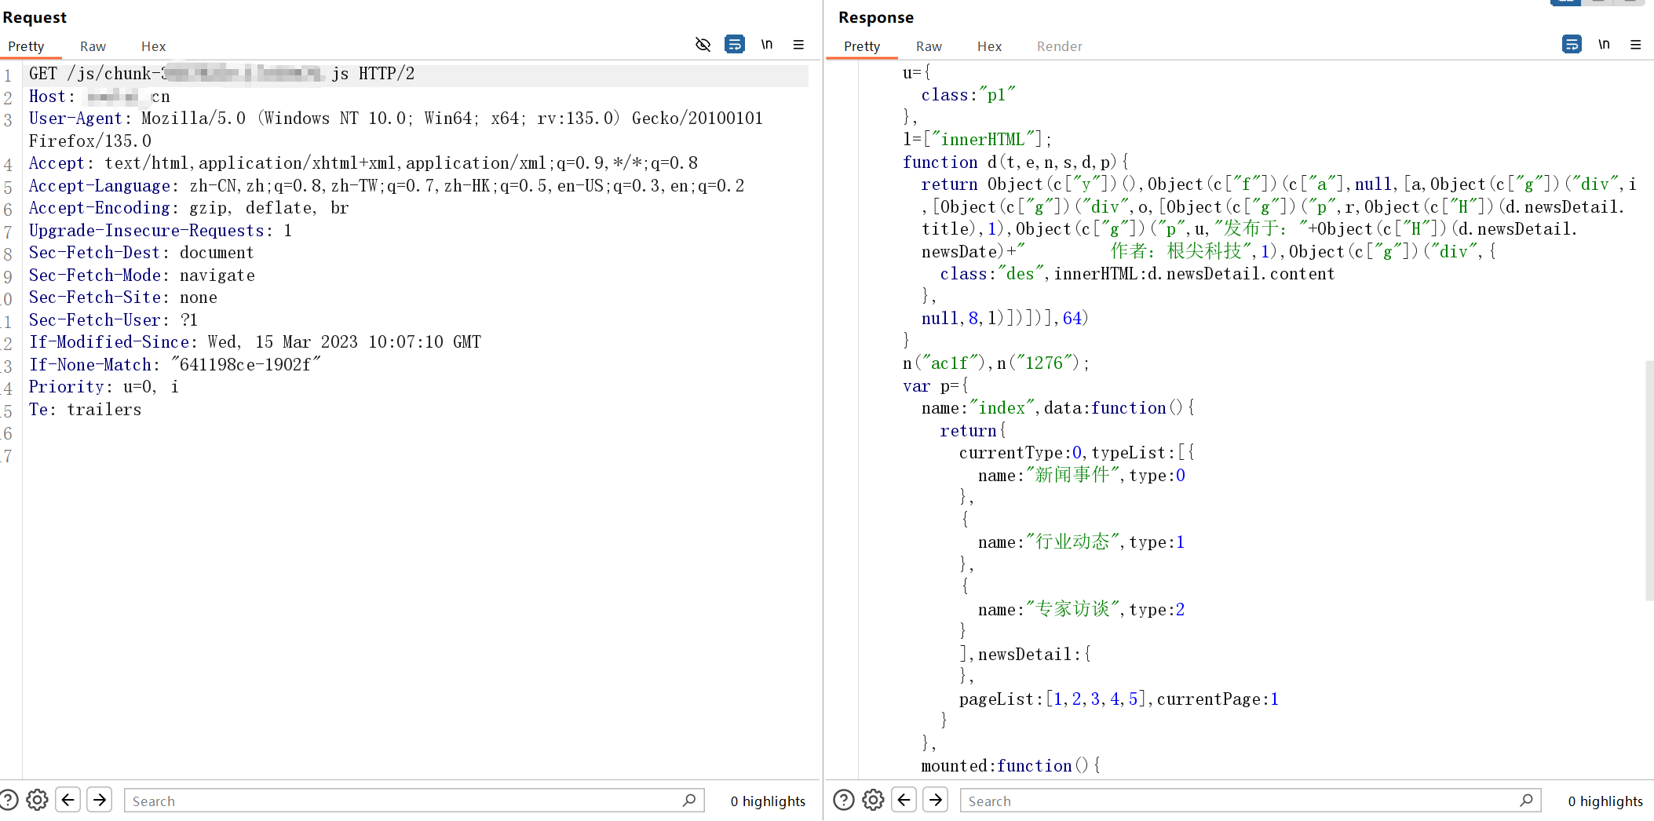Open the Response Render tab
This screenshot has height=821, width=1654.
[1059, 46]
